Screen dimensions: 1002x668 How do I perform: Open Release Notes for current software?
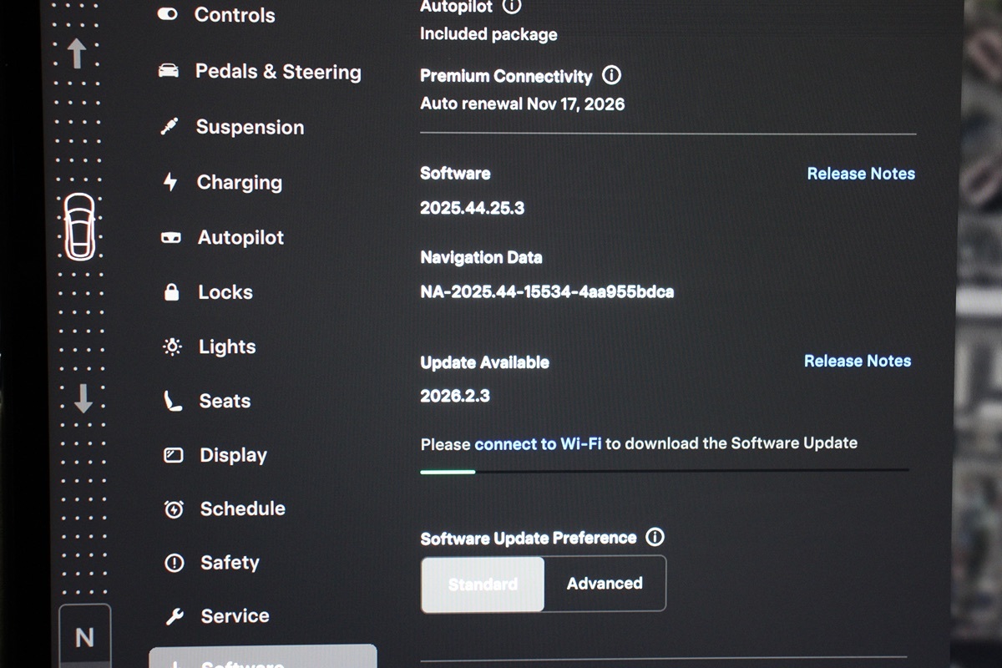click(860, 174)
